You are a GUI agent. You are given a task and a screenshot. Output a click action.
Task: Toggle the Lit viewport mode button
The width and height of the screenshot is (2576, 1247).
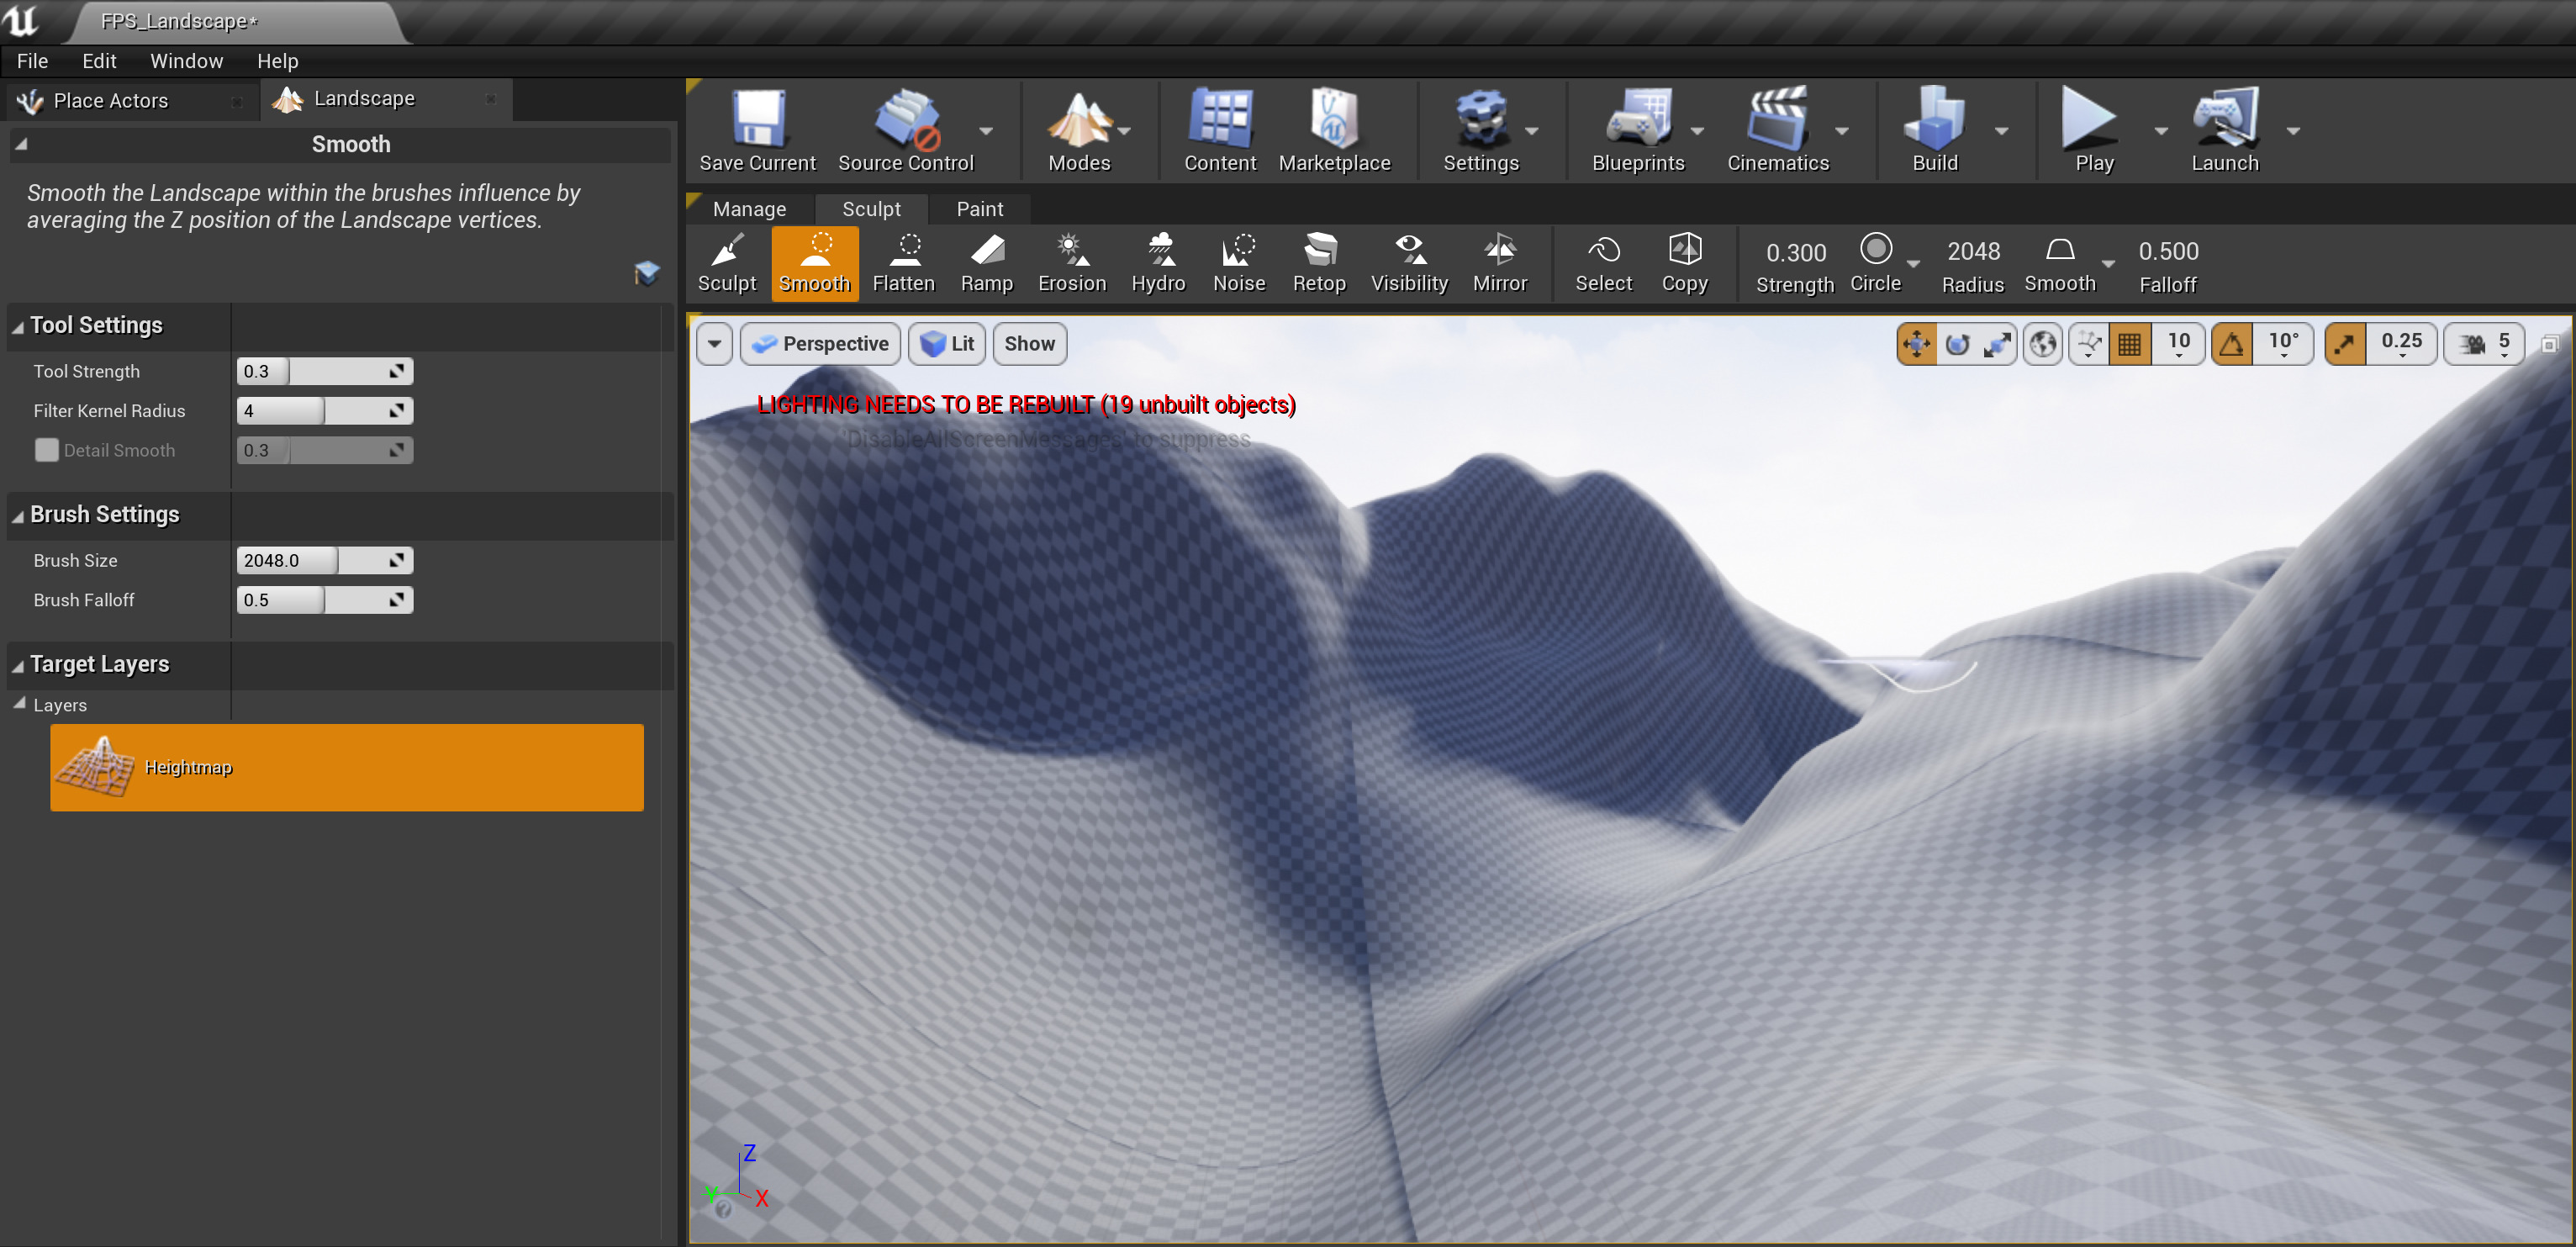click(946, 343)
